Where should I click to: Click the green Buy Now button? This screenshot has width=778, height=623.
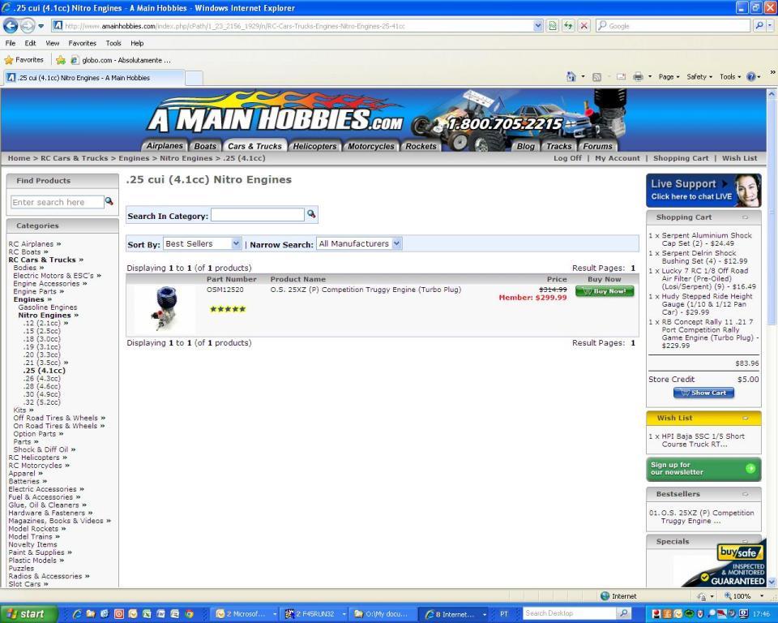(x=605, y=291)
